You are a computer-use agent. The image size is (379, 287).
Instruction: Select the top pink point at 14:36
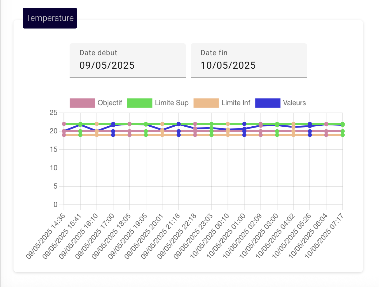pyautogui.click(x=64, y=124)
